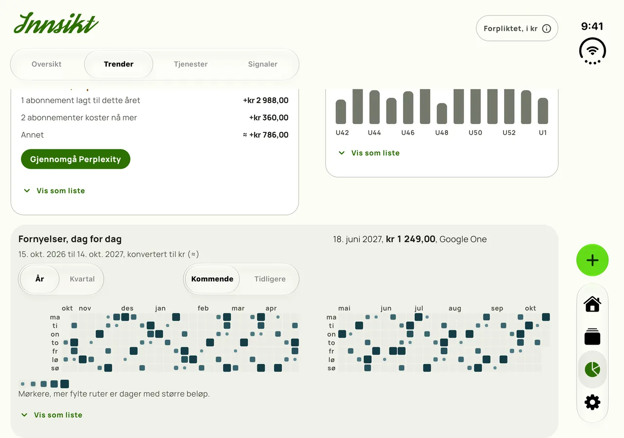
Task: Click the U42 bar in the weekly chart
Action: [x=341, y=111]
